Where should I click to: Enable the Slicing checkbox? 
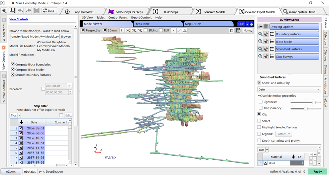(146, 30)
